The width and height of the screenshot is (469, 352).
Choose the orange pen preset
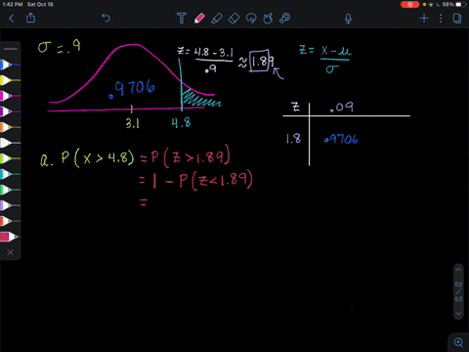[10, 127]
